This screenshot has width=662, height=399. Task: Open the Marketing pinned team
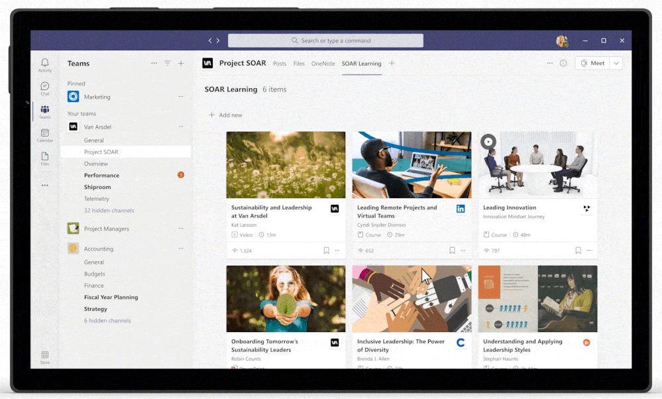pyautogui.click(x=126, y=97)
